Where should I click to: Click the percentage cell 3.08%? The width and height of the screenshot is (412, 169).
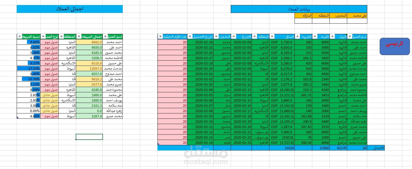coord(29,106)
